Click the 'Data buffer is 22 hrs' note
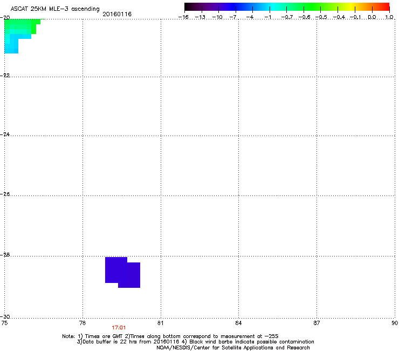Screen dimensions: 399x351 pos(195,342)
